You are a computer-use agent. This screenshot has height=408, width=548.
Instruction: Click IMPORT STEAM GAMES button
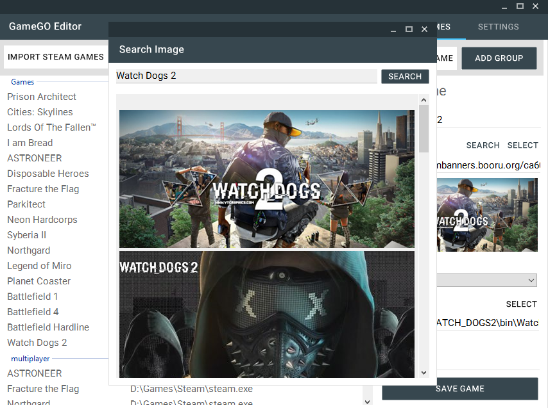click(56, 57)
